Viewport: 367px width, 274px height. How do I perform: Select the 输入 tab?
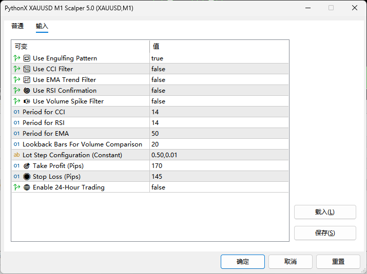[x=42, y=26]
